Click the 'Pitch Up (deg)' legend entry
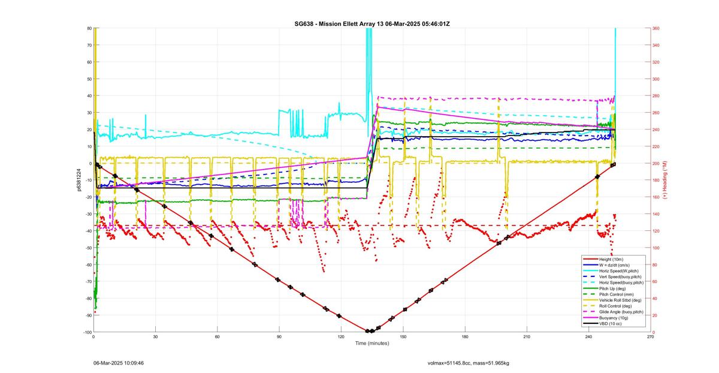Screen dimensions: 719x373 [613, 288]
